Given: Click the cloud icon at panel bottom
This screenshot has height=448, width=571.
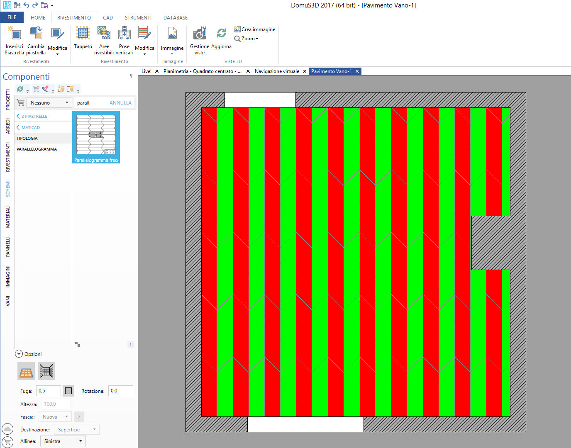Looking at the screenshot, I should [7, 429].
